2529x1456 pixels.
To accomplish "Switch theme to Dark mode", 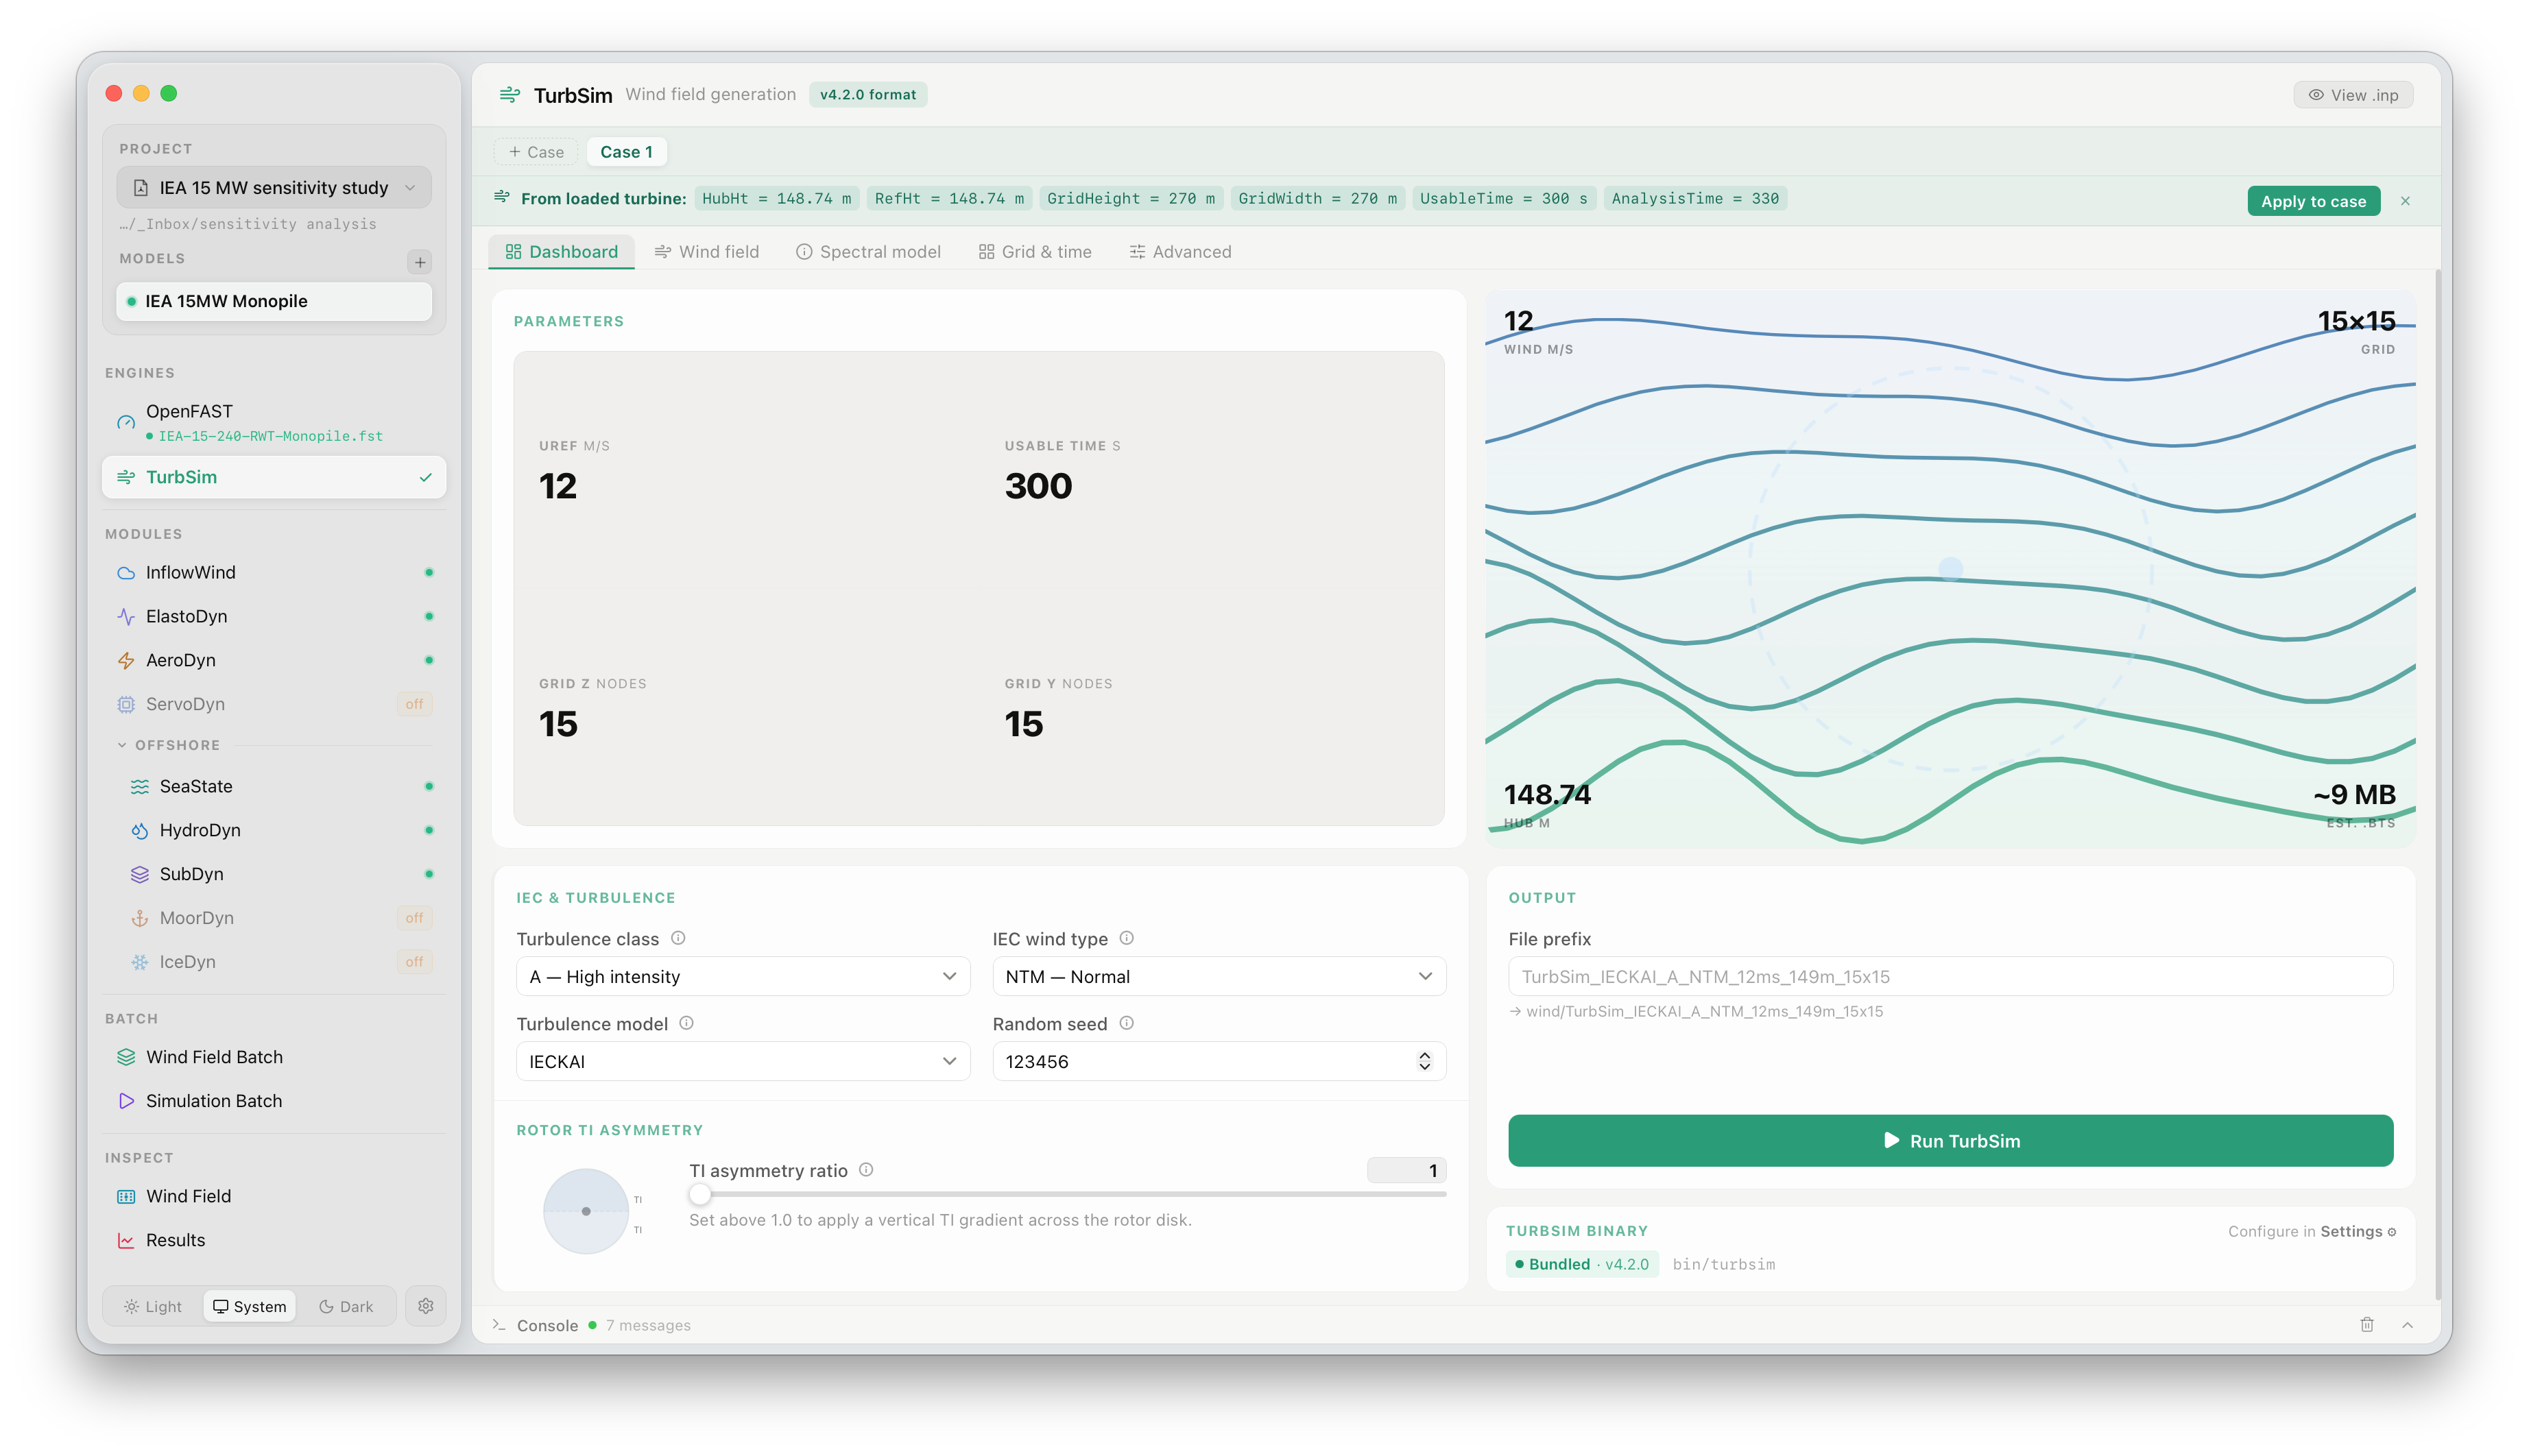I will point(346,1306).
